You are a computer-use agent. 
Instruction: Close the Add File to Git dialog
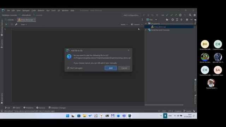129,50
